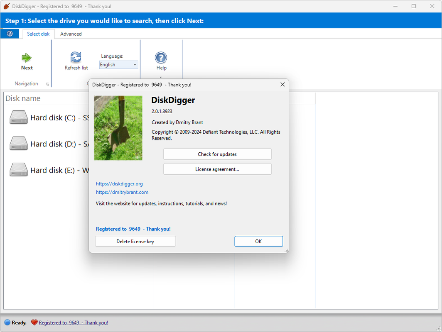The width and height of the screenshot is (442, 332).
Task: Click the Refresh list icon
Action: 76,57
